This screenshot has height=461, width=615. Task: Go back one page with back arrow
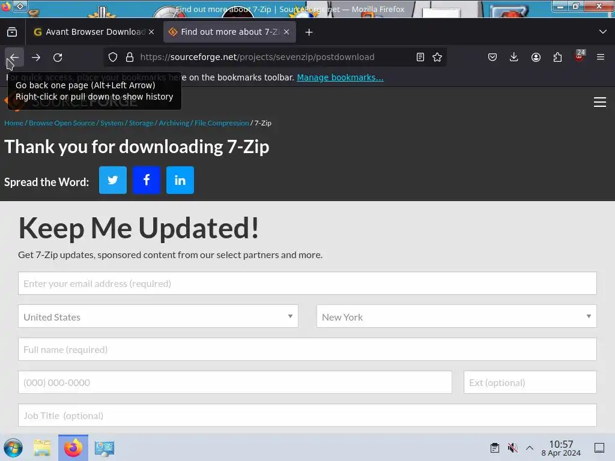(14, 57)
